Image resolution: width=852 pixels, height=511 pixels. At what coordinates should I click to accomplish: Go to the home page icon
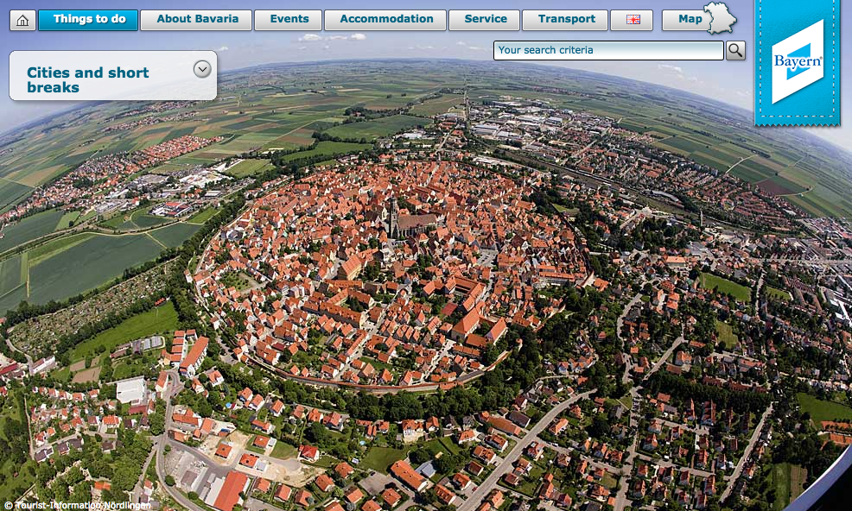tap(22, 20)
